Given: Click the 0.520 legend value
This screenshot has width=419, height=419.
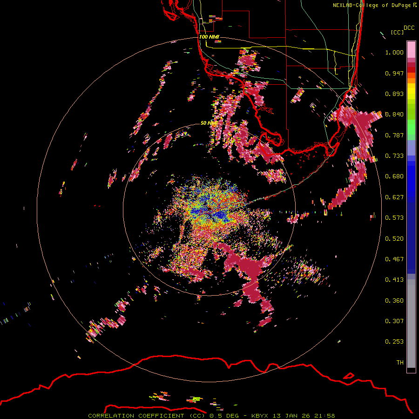Looking at the screenshot, I should 394,239.
